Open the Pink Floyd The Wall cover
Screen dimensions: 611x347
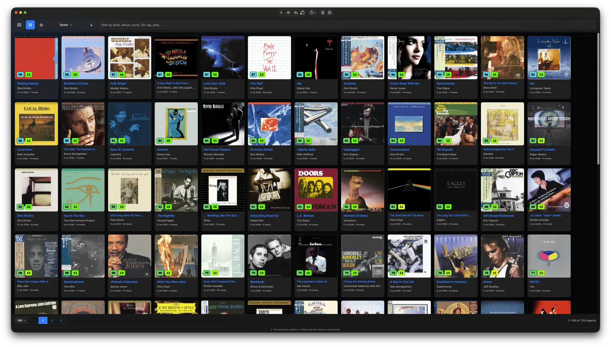coord(269,58)
